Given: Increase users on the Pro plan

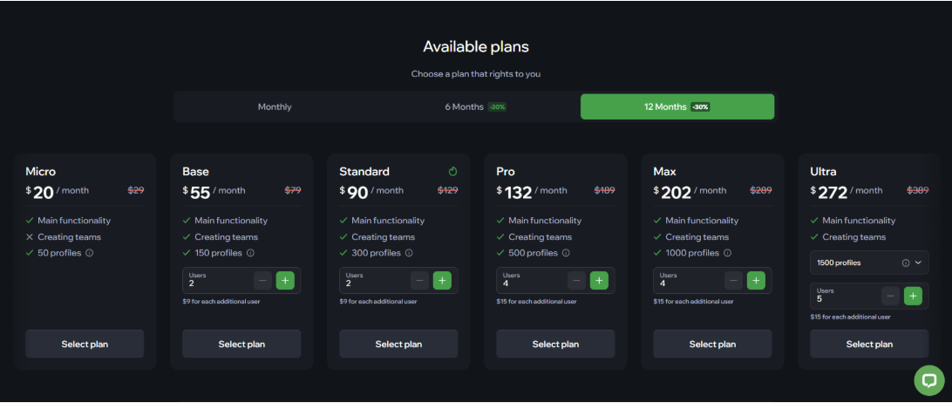Looking at the screenshot, I should coord(599,280).
